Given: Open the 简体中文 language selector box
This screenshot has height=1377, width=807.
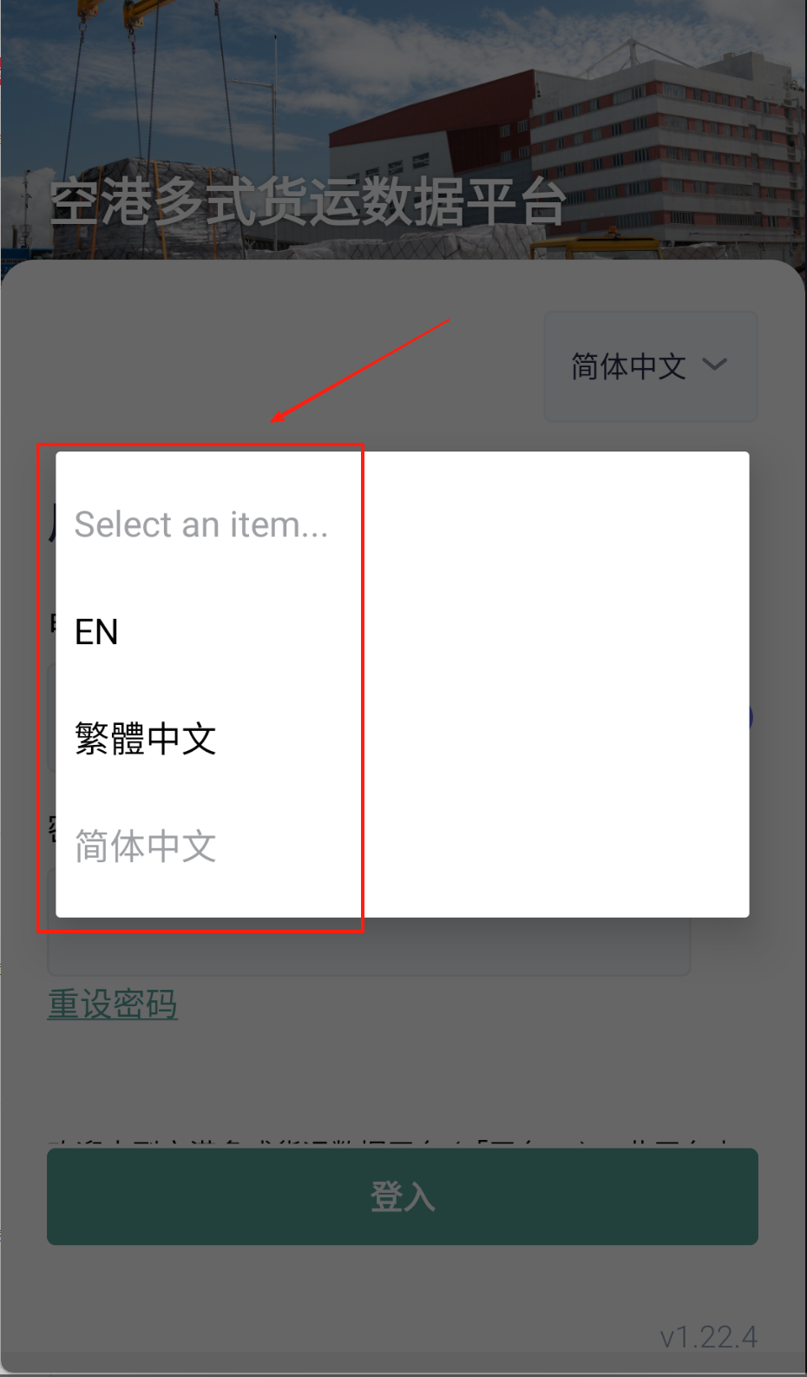Looking at the screenshot, I should 651,366.
